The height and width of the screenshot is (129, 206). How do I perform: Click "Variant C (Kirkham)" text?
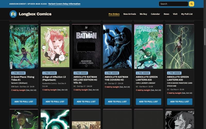[x=19, y=83]
